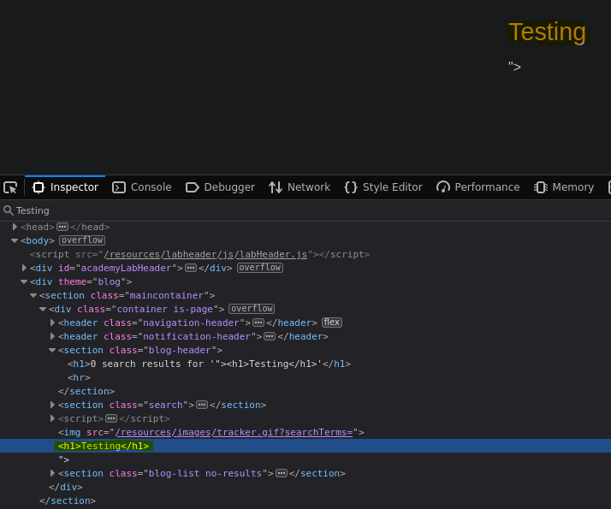This screenshot has width=611, height=509.
Task: Click the closing </div> tag line
Action: (x=65, y=487)
